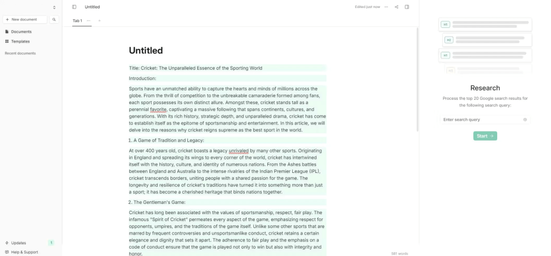Click the document vertical scrollbar
The width and height of the screenshot is (551, 256).
click(418, 81)
